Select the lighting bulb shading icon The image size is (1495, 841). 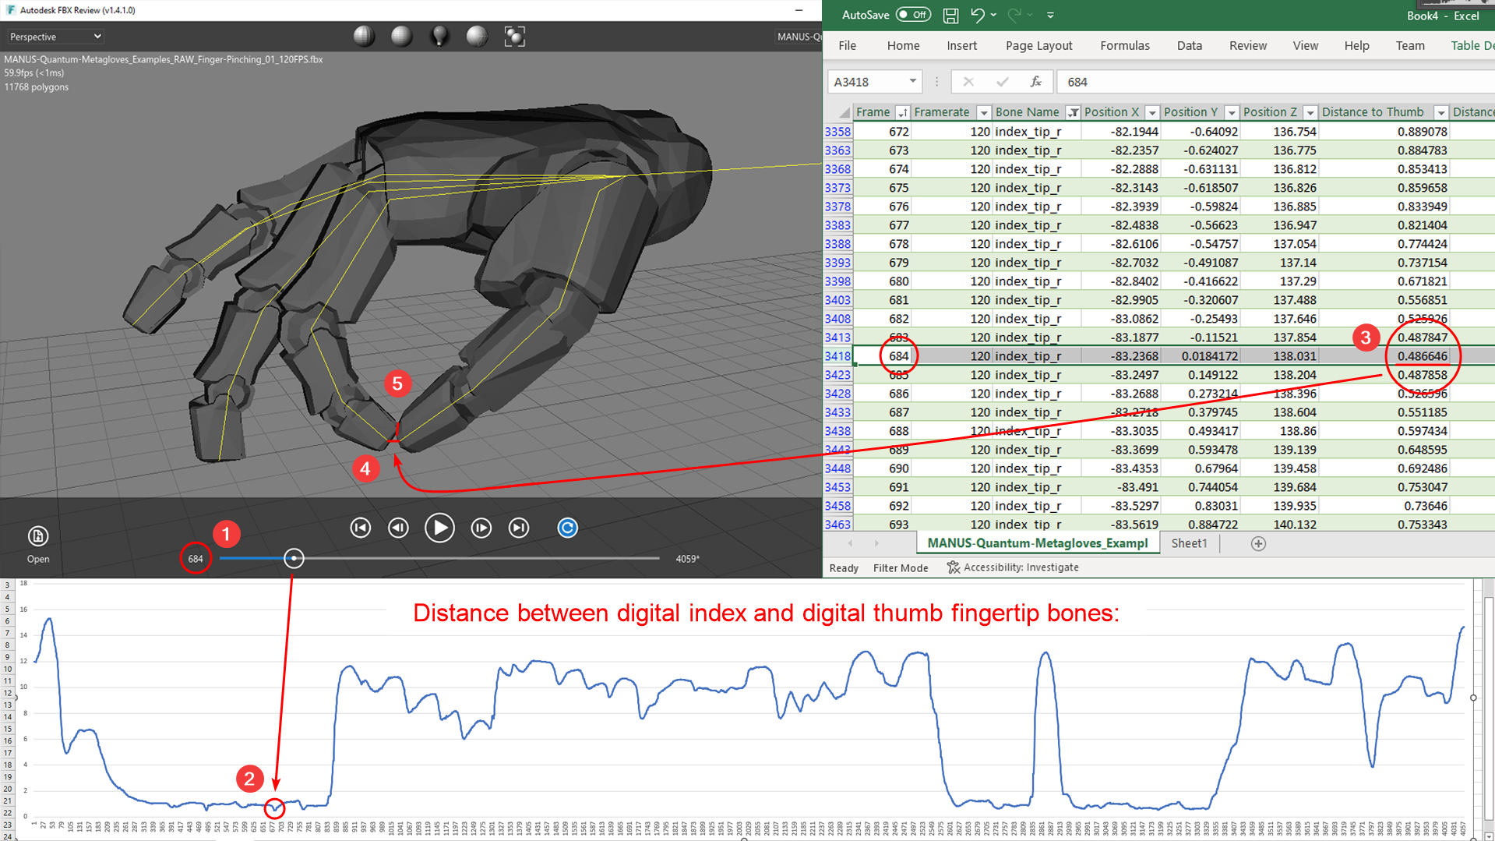pos(439,37)
